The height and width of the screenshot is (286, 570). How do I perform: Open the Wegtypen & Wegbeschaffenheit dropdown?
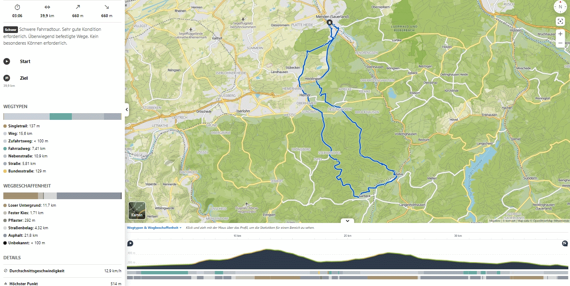pyautogui.click(x=155, y=228)
